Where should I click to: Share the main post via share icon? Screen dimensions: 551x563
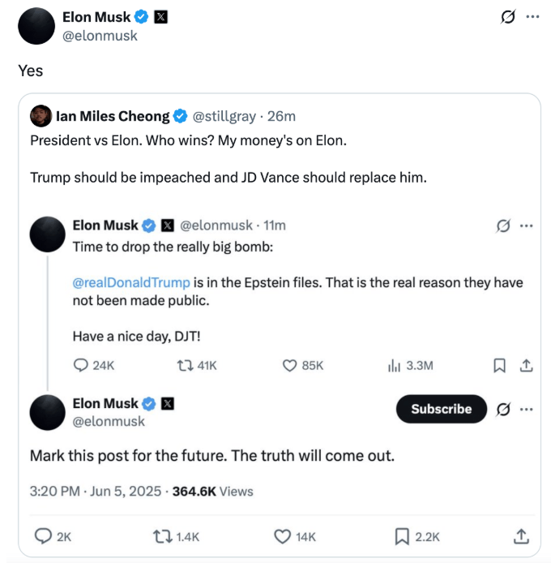521,536
